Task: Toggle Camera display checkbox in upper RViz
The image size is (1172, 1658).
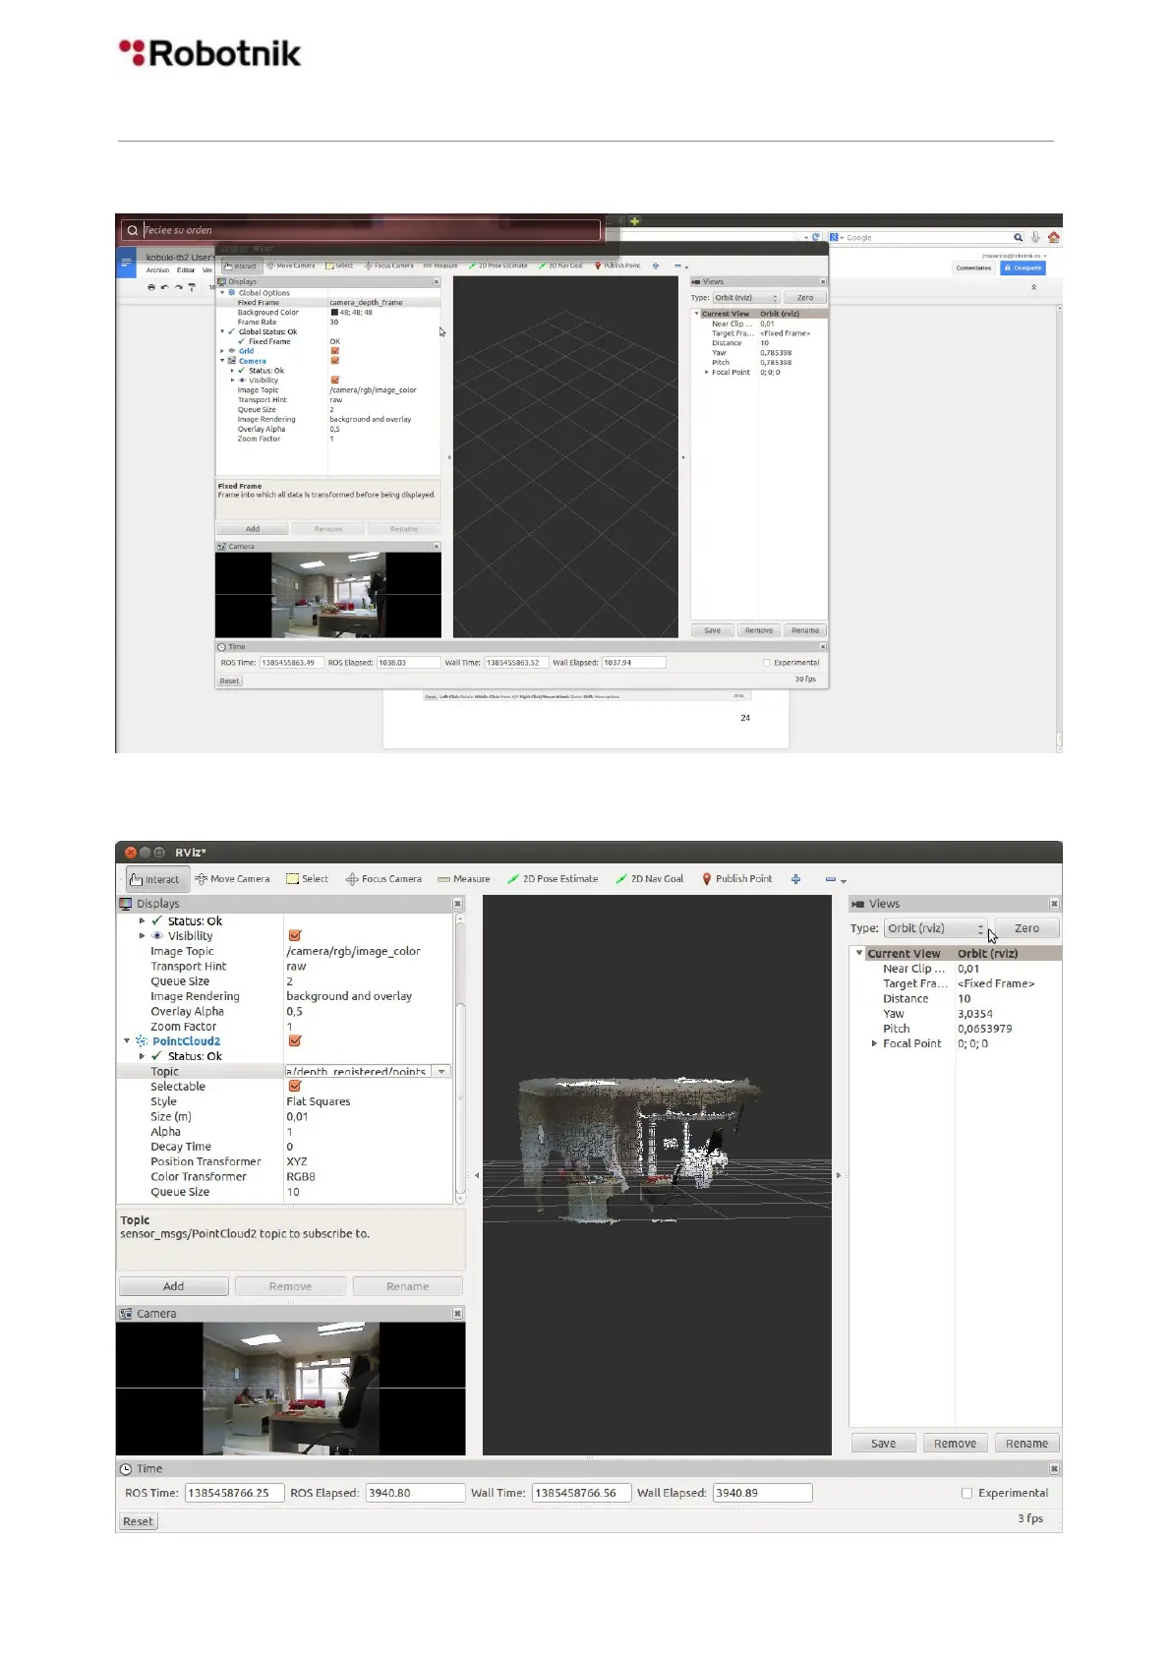Action: coord(335,361)
